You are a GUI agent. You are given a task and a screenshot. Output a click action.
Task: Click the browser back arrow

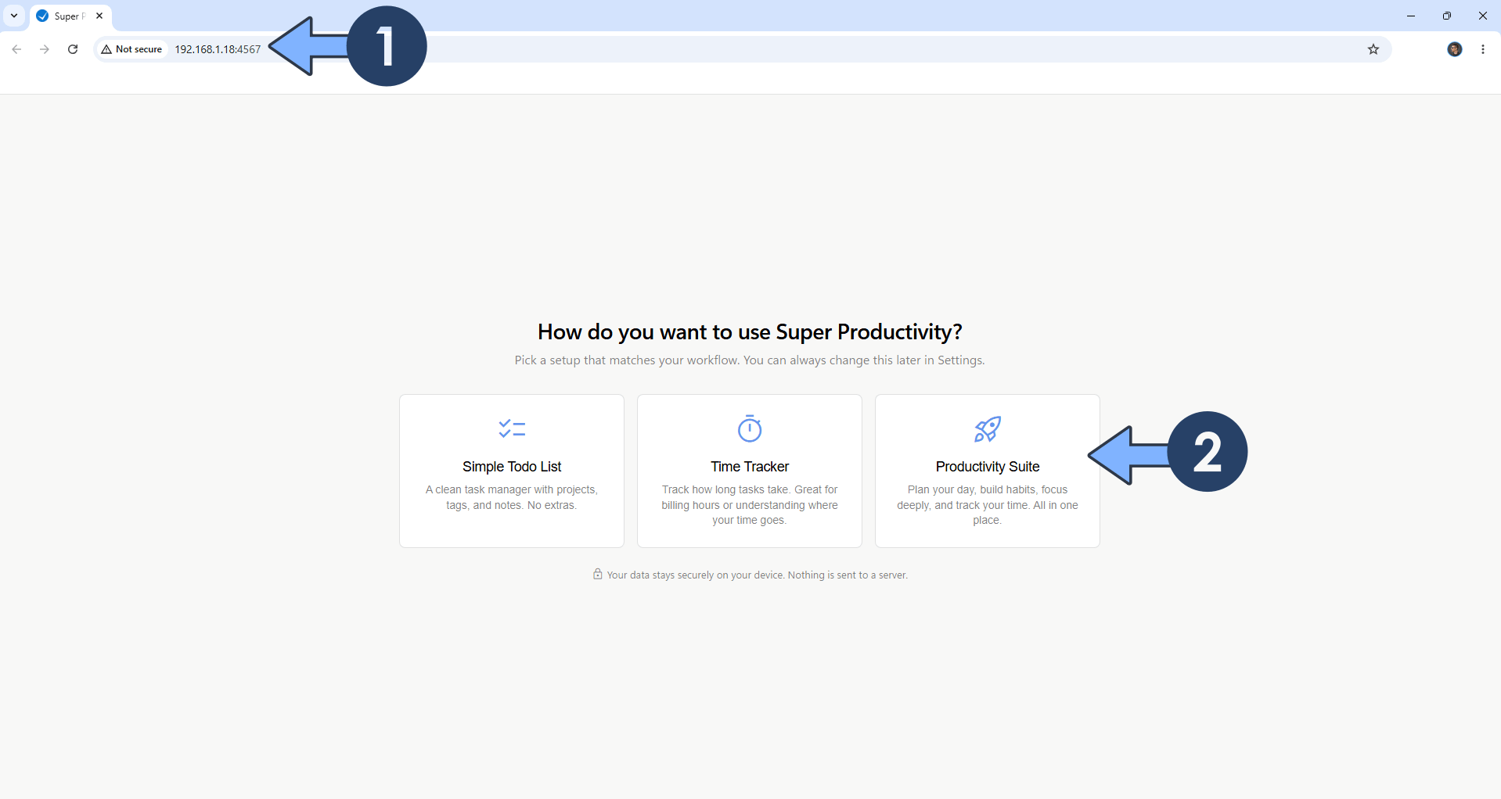click(16, 49)
